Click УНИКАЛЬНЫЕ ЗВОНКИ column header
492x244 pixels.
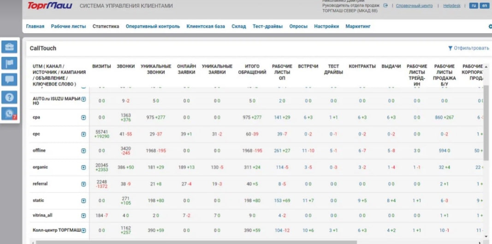[x=156, y=69]
